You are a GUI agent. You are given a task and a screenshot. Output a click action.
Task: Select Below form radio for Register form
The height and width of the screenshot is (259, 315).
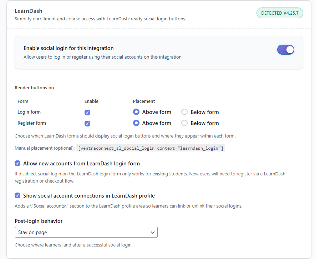pyautogui.click(x=184, y=123)
